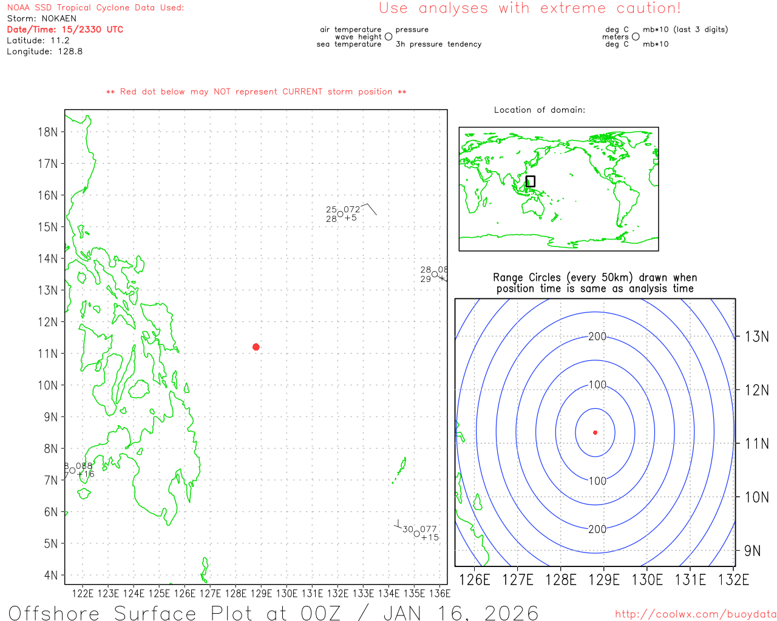Click the '3h pressure tendency' legend label

click(x=438, y=44)
